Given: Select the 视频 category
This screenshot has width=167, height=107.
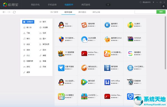Looking at the screenshot, I should coord(43,33).
